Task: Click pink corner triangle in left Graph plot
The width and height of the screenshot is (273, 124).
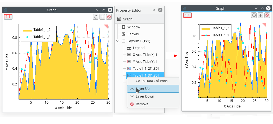Action: click(106, 26)
